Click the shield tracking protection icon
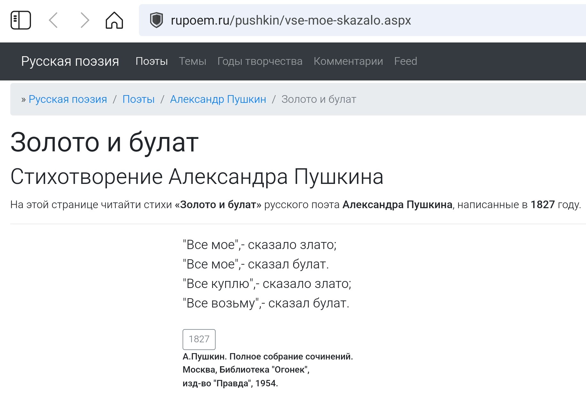Image resolution: width=586 pixels, height=394 pixels. point(156,20)
